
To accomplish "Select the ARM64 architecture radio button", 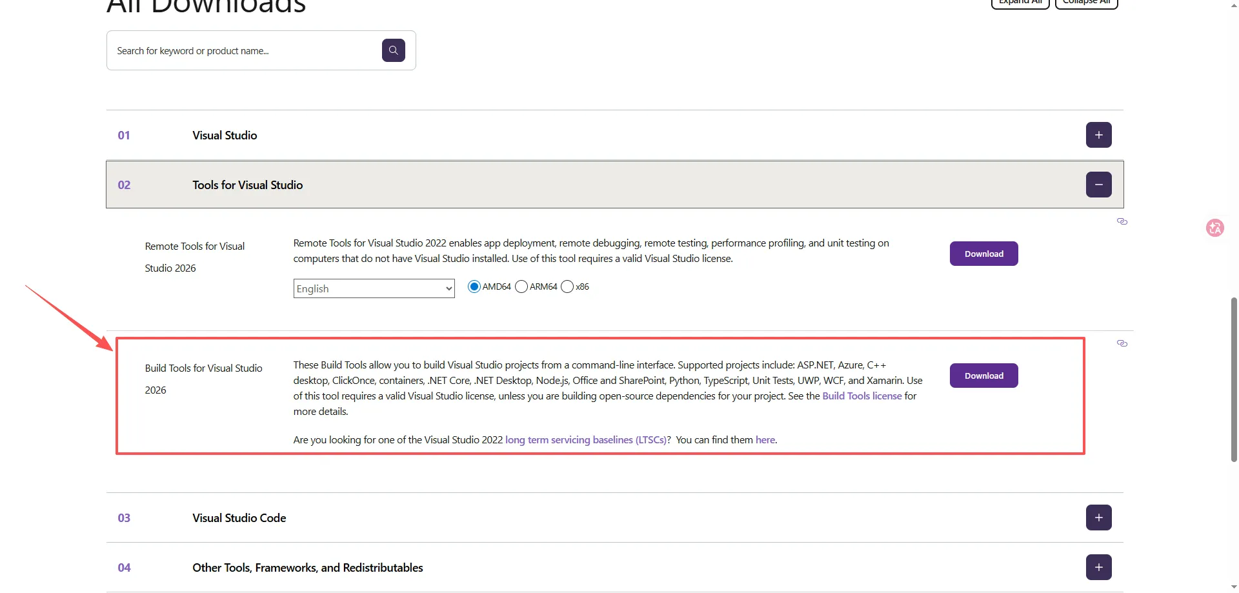I will click(521, 286).
